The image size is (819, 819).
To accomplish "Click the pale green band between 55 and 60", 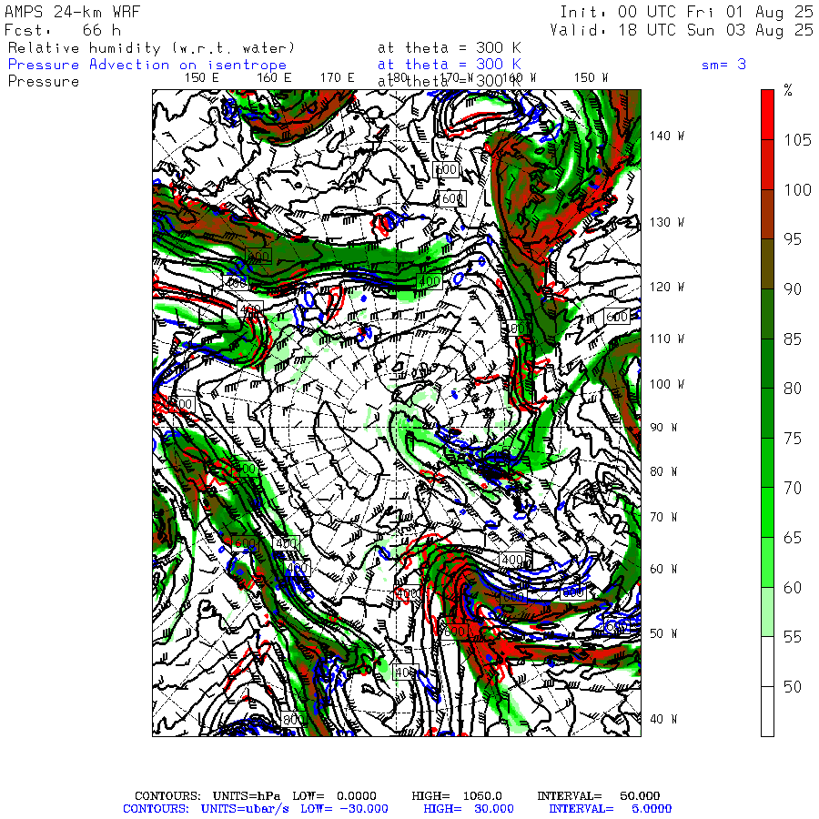I will pos(767,612).
